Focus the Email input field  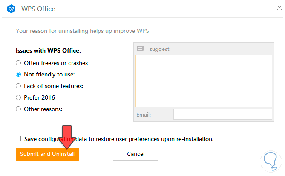[222, 114]
